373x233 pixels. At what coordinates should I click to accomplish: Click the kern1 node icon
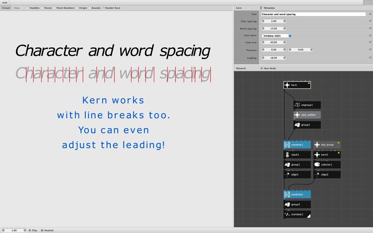point(317,155)
